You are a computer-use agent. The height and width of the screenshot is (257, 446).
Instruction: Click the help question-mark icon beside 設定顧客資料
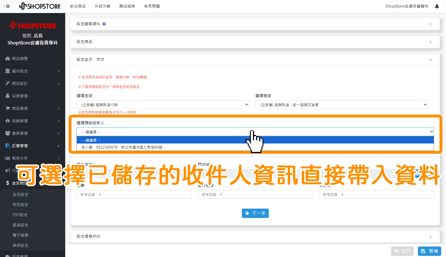(104, 24)
